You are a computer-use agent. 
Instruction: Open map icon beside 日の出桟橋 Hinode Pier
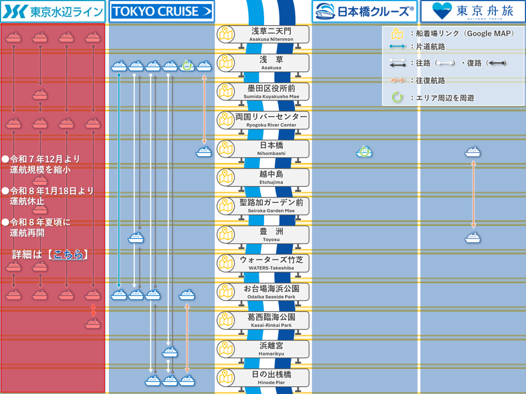pos(225,378)
